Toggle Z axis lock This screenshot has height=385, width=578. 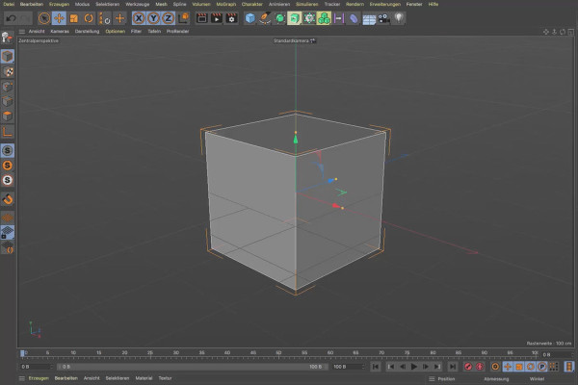(x=168, y=18)
